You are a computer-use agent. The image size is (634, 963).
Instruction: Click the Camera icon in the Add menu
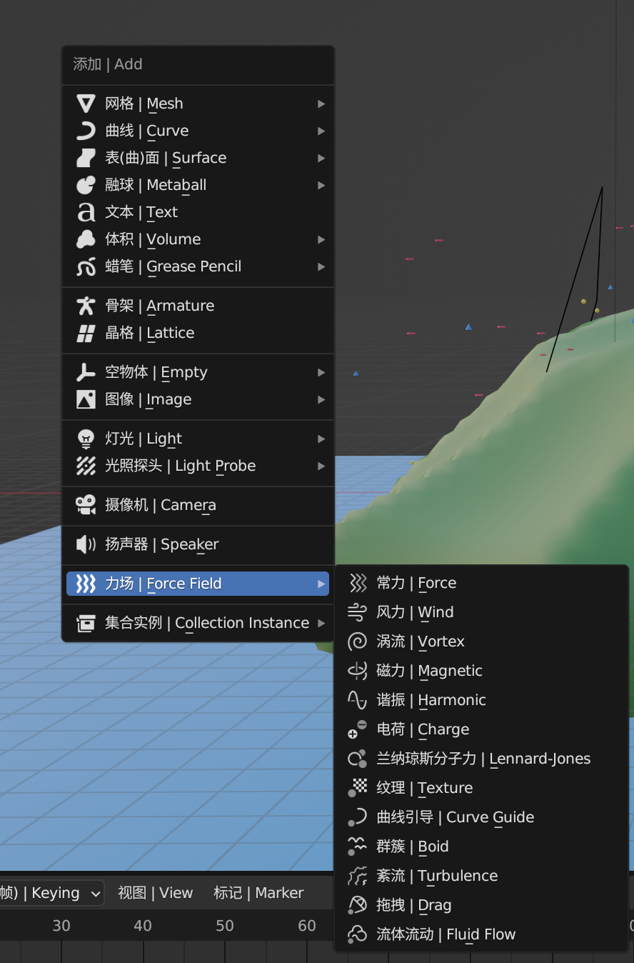tap(85, 505)
